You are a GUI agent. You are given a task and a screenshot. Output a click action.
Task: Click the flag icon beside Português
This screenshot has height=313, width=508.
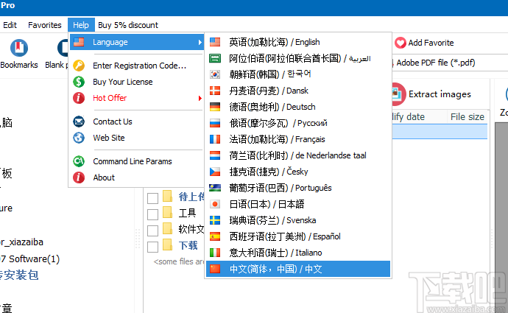(215, 188)
